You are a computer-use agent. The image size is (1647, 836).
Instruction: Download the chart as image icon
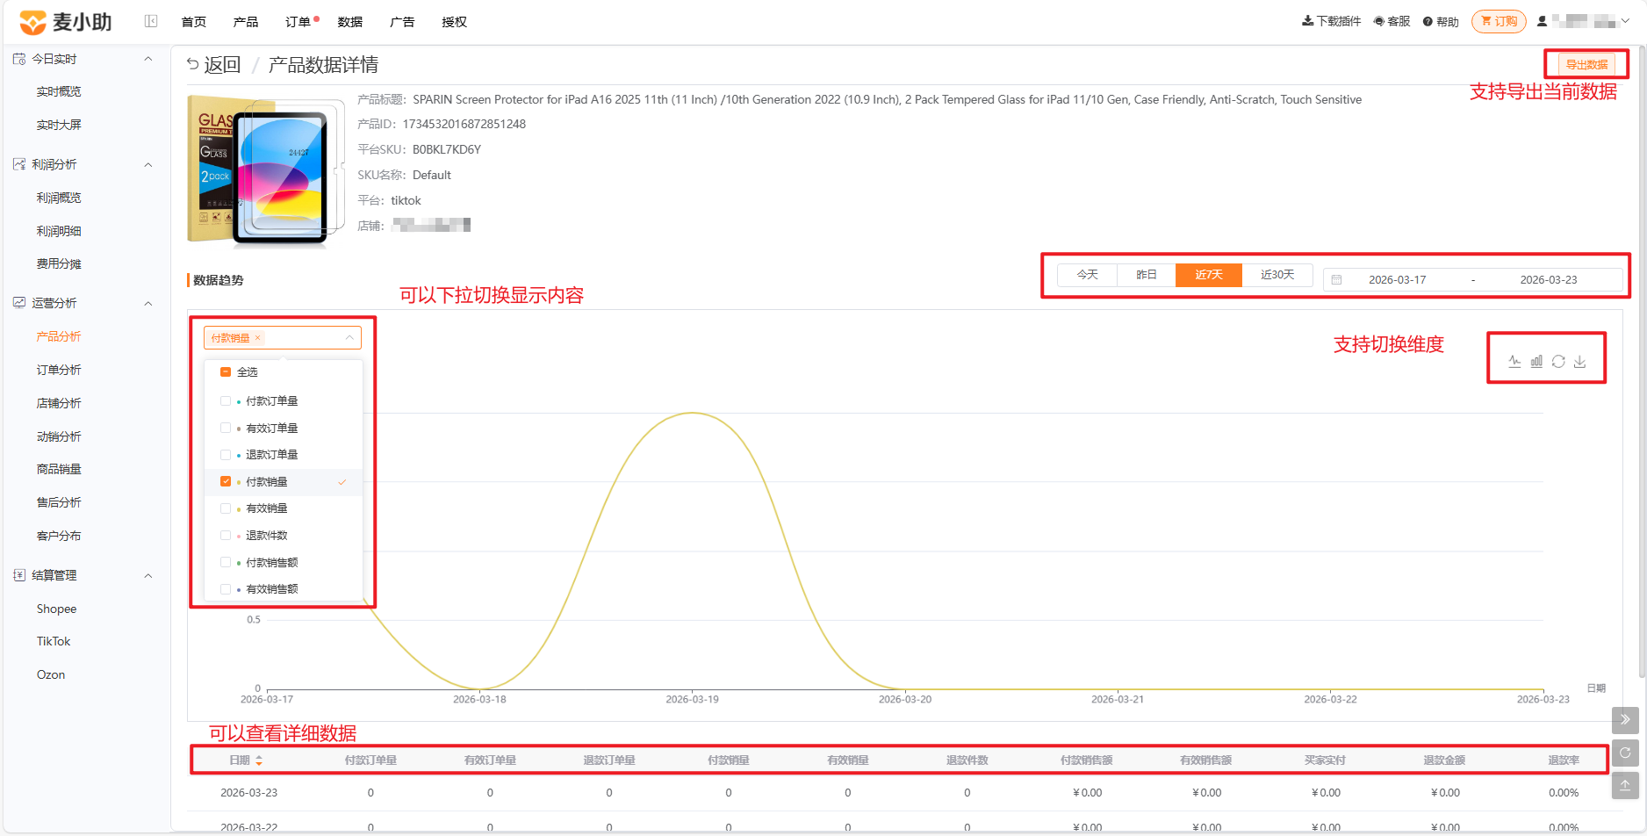click(x=1579, y=362)
